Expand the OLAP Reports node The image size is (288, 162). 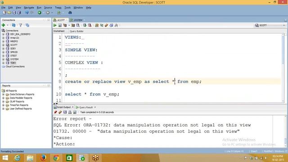[3, 102]
